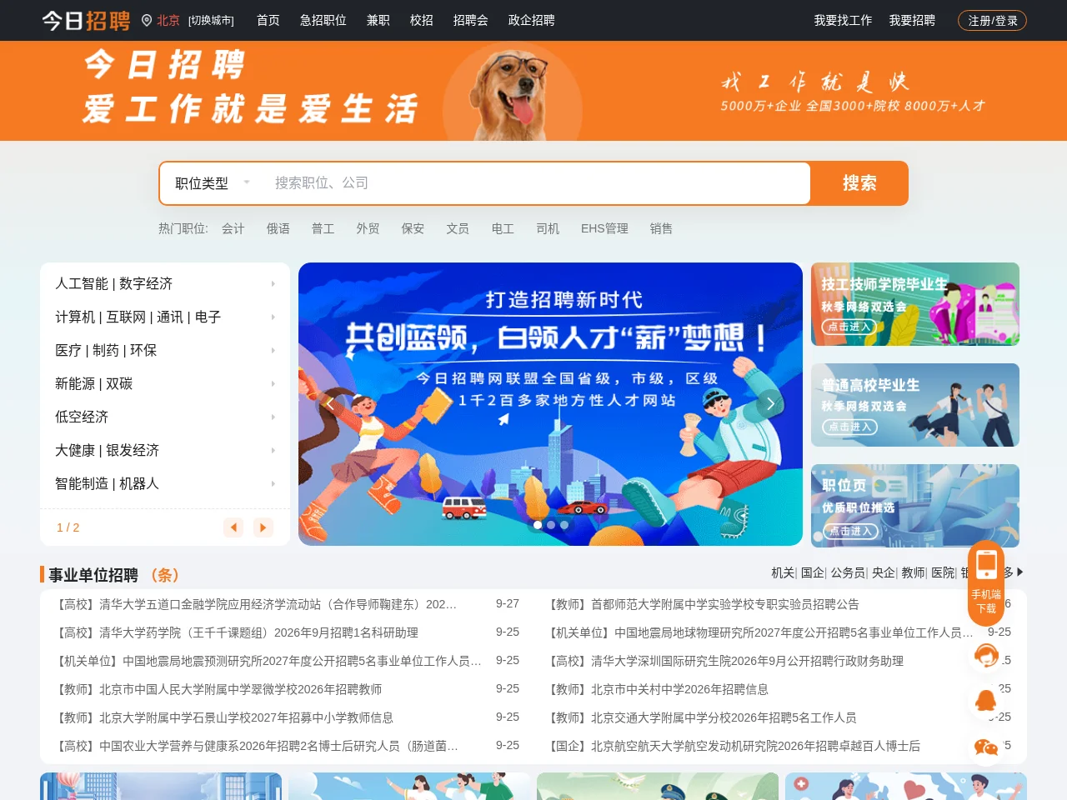This screenshot has height=800, width=1067.
Task: Open 招聘会 in top navigation
Action: 471,20
